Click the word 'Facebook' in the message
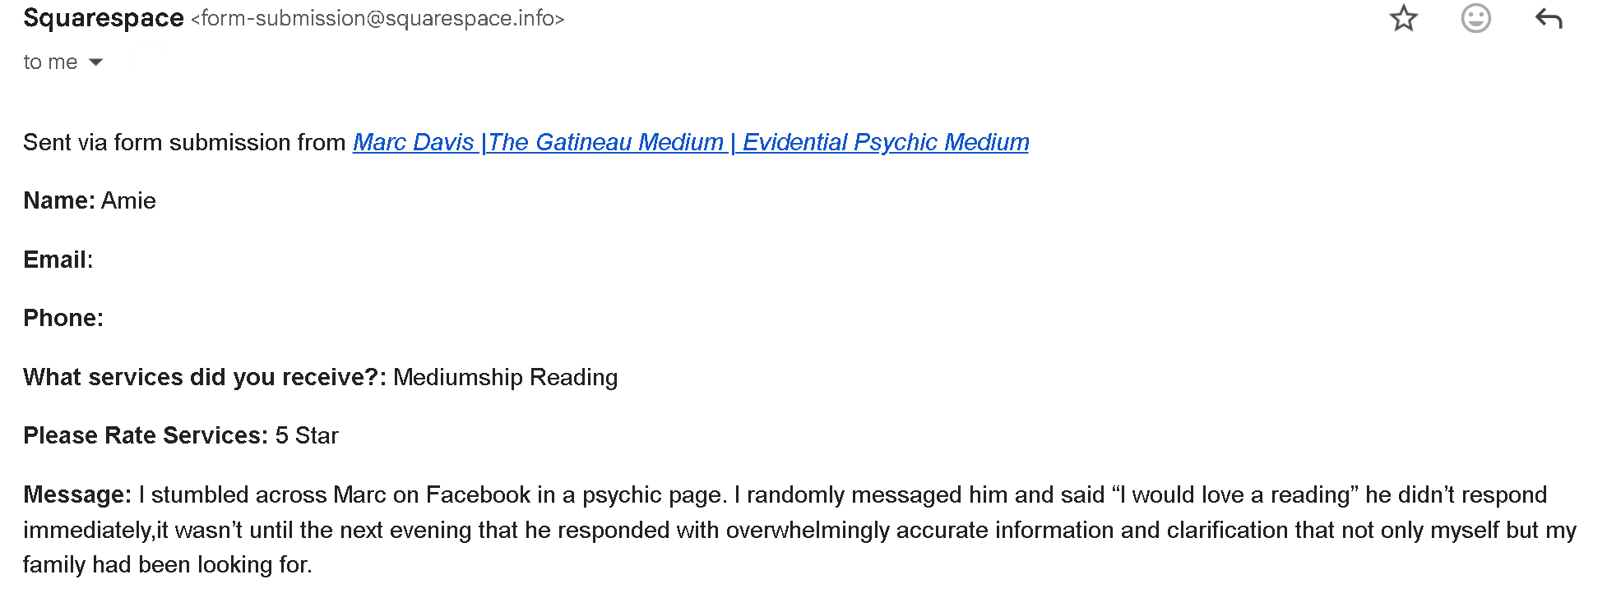Image resolution: width=1607 pixels, height=593 pixels. (x=478, y=494)
